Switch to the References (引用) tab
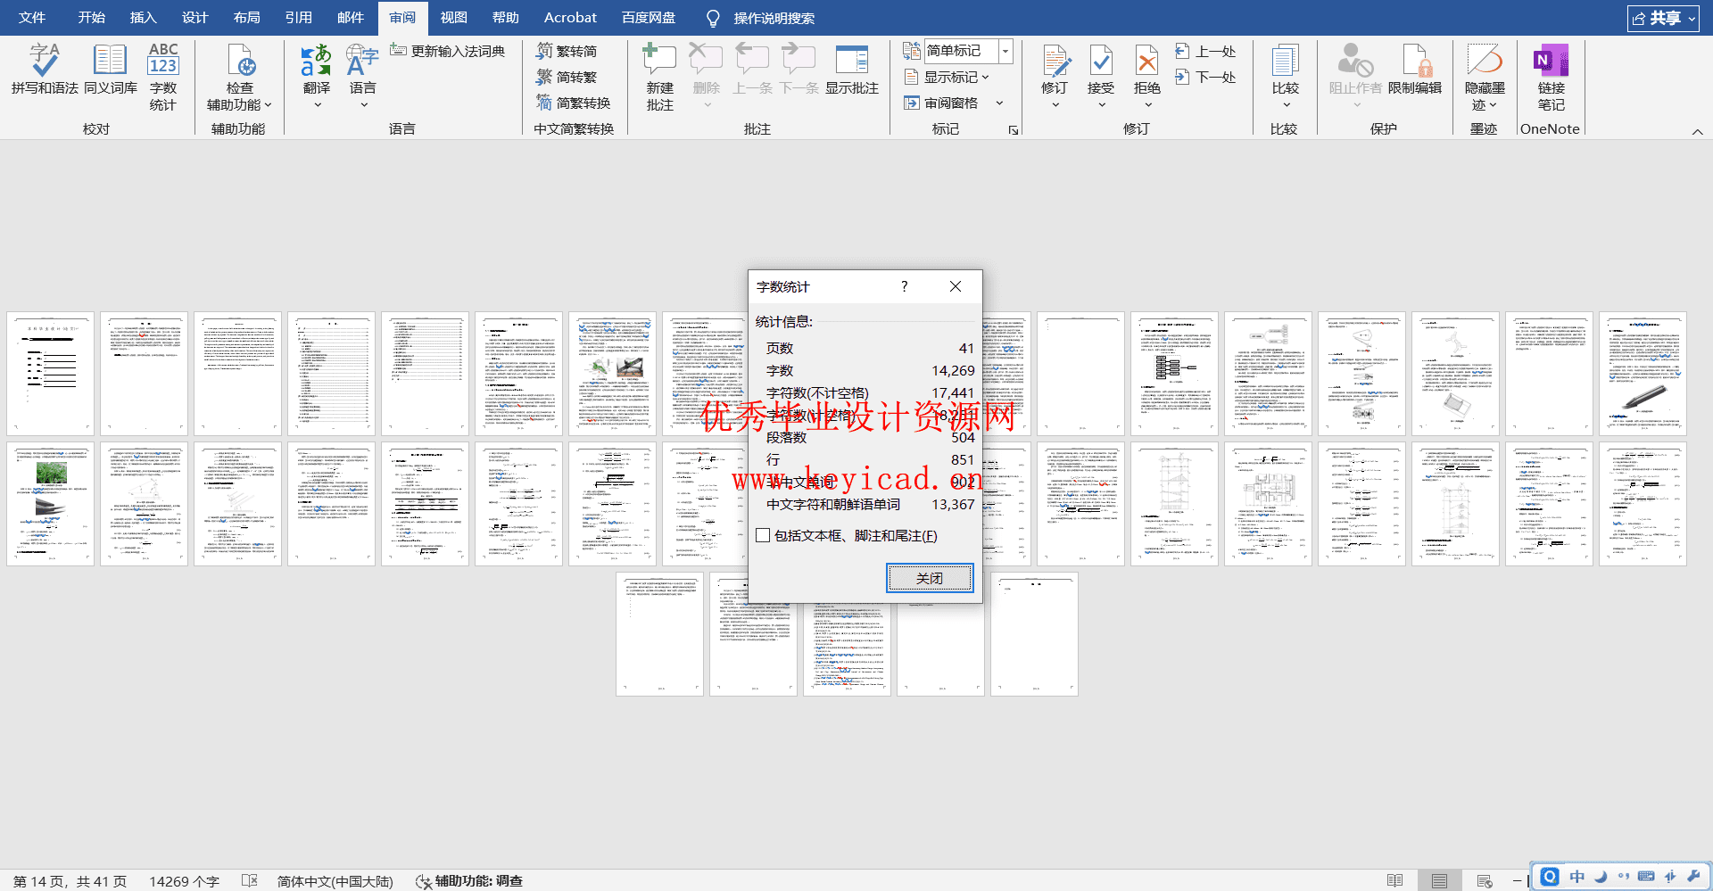 (x=298, y=18)
